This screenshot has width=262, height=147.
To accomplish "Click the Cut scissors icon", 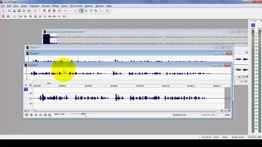I will (35, 11).
